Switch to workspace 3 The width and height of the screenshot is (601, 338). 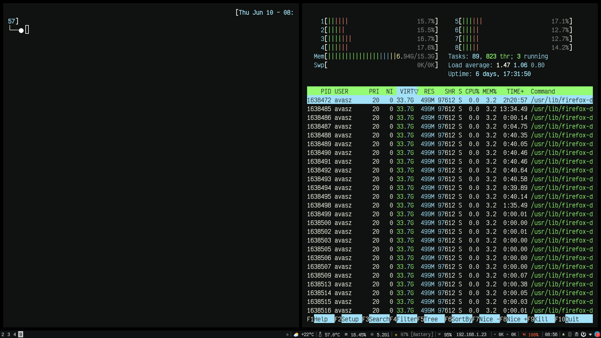[9, 334]
